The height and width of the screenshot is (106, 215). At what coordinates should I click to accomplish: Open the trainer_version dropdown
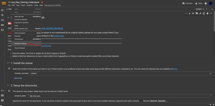121,73
